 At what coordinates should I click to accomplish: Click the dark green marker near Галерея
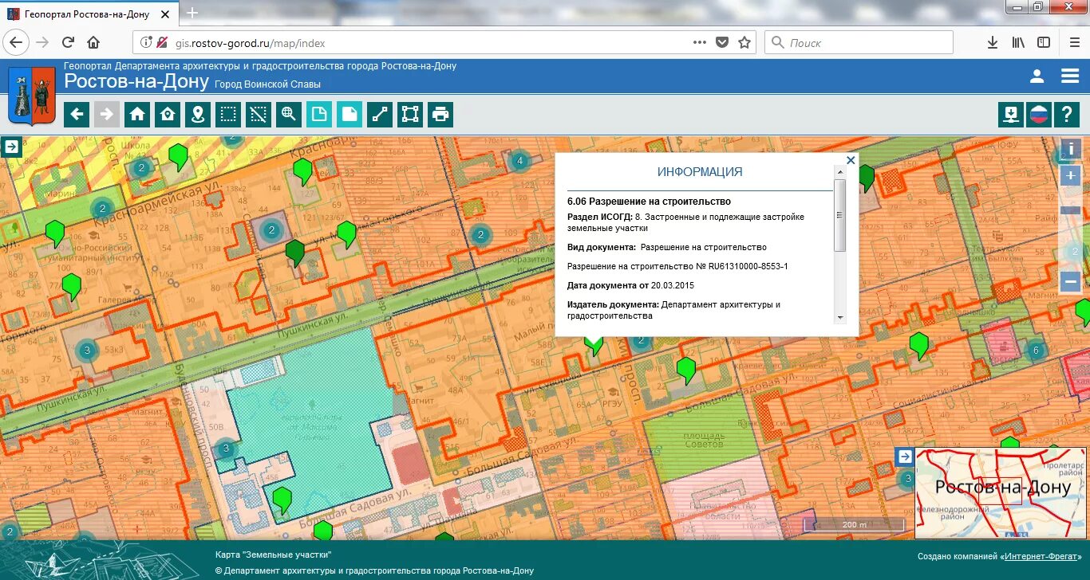(295, 253)
